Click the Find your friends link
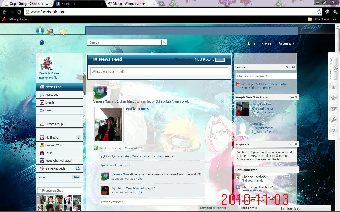 pos(252,180)
